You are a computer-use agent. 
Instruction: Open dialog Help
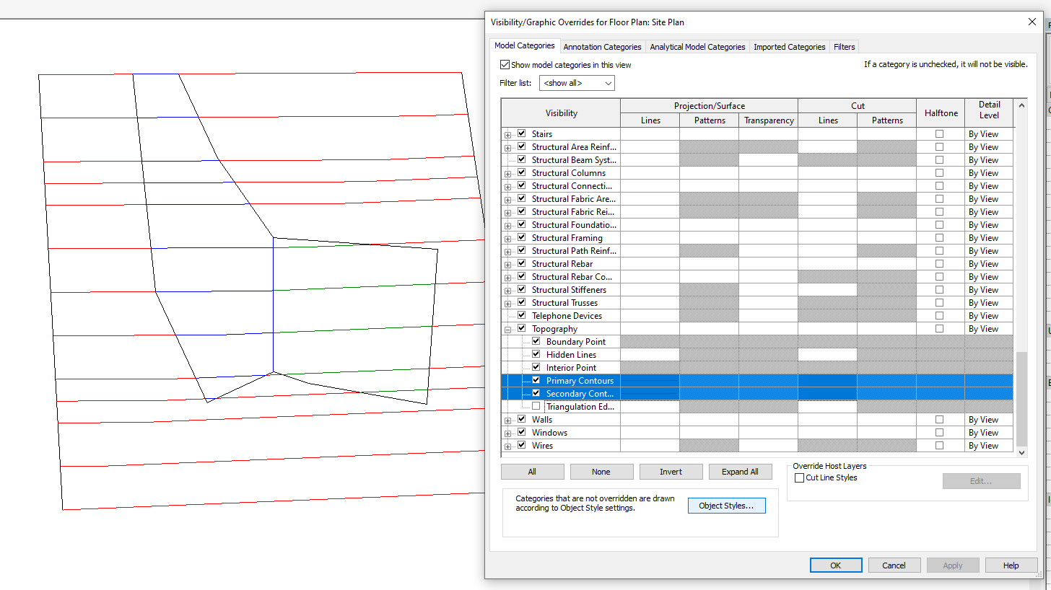pos(1011,565)
